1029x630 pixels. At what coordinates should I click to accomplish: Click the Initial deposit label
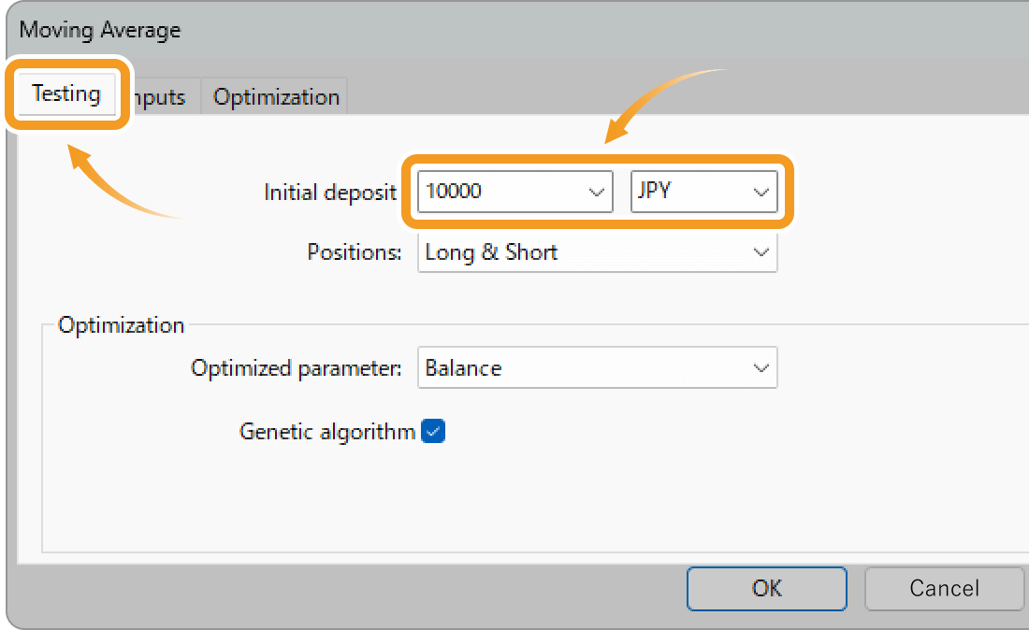pyautogui.click(x=329, y=193)
